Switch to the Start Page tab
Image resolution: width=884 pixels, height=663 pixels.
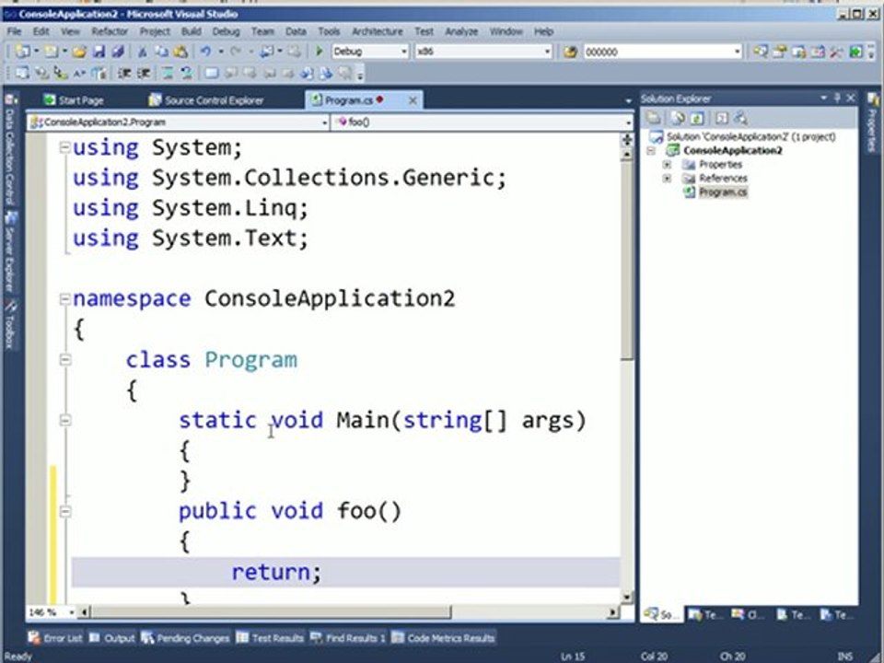(x=74, y=100)
